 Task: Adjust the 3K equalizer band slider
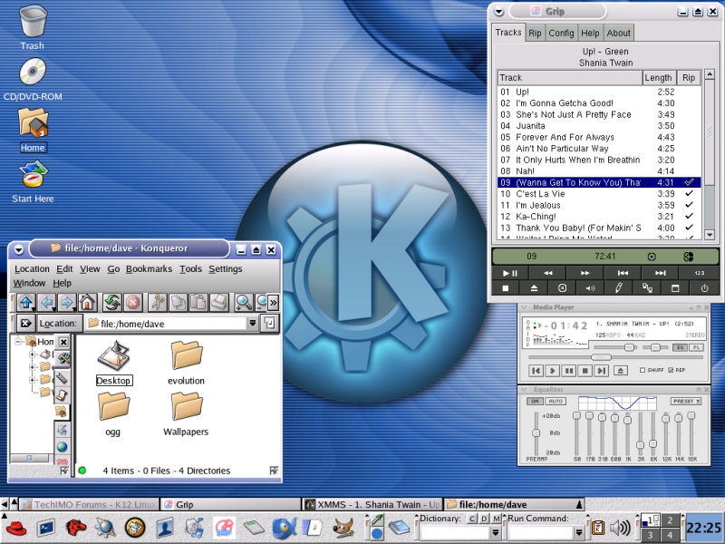tap(640, 445)
